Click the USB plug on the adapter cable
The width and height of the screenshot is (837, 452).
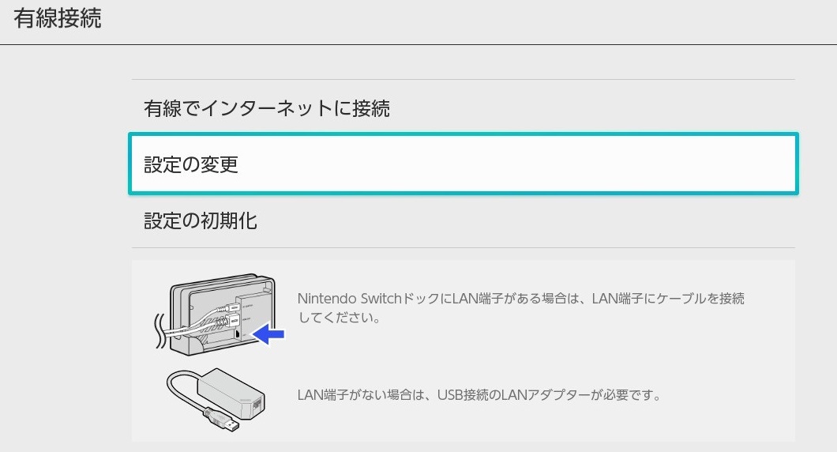click(223, 420)
